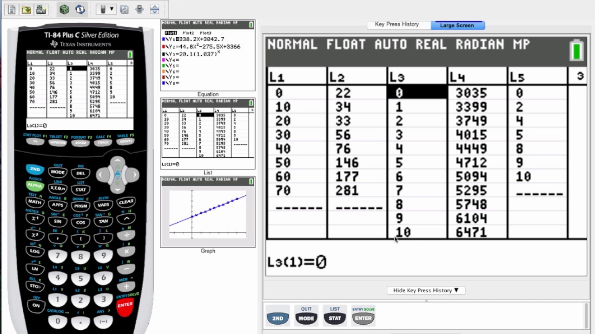The image size is (595, 334).
Task: Click the STO key on calculator
Action: [x=35, y=286]
